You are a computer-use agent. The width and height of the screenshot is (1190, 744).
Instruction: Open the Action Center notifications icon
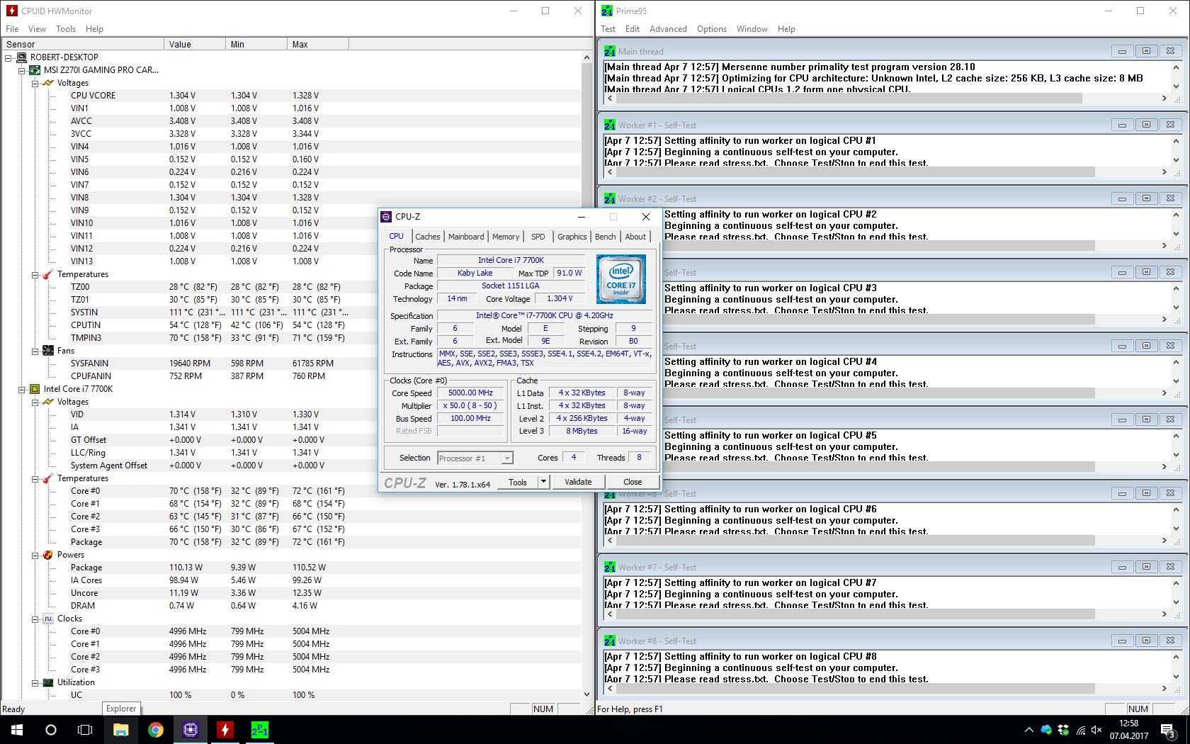pos(1168,730)
